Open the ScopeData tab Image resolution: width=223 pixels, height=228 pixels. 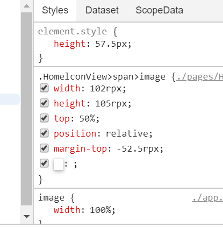click(159, 10)
